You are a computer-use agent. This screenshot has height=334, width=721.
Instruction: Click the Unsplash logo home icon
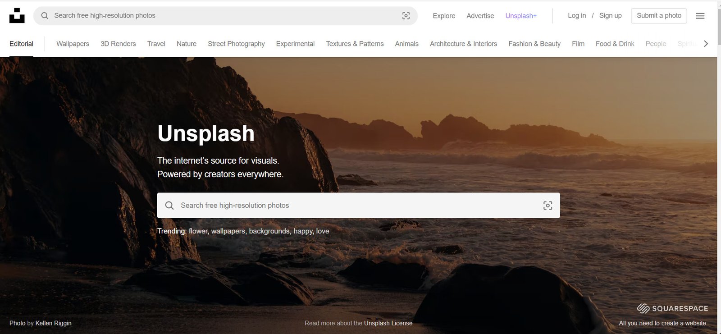17,15
